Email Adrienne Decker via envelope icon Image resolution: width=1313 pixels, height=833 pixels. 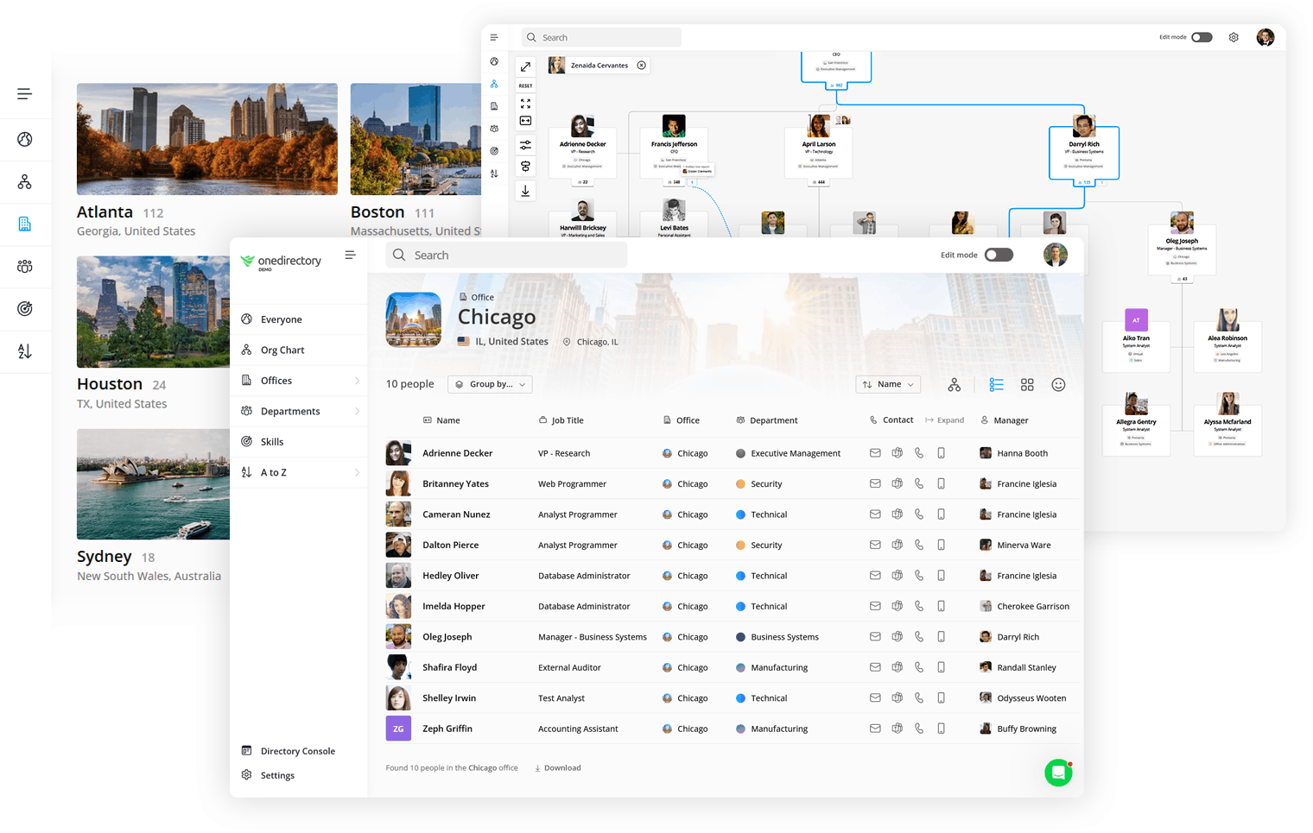tap(875, 453)
